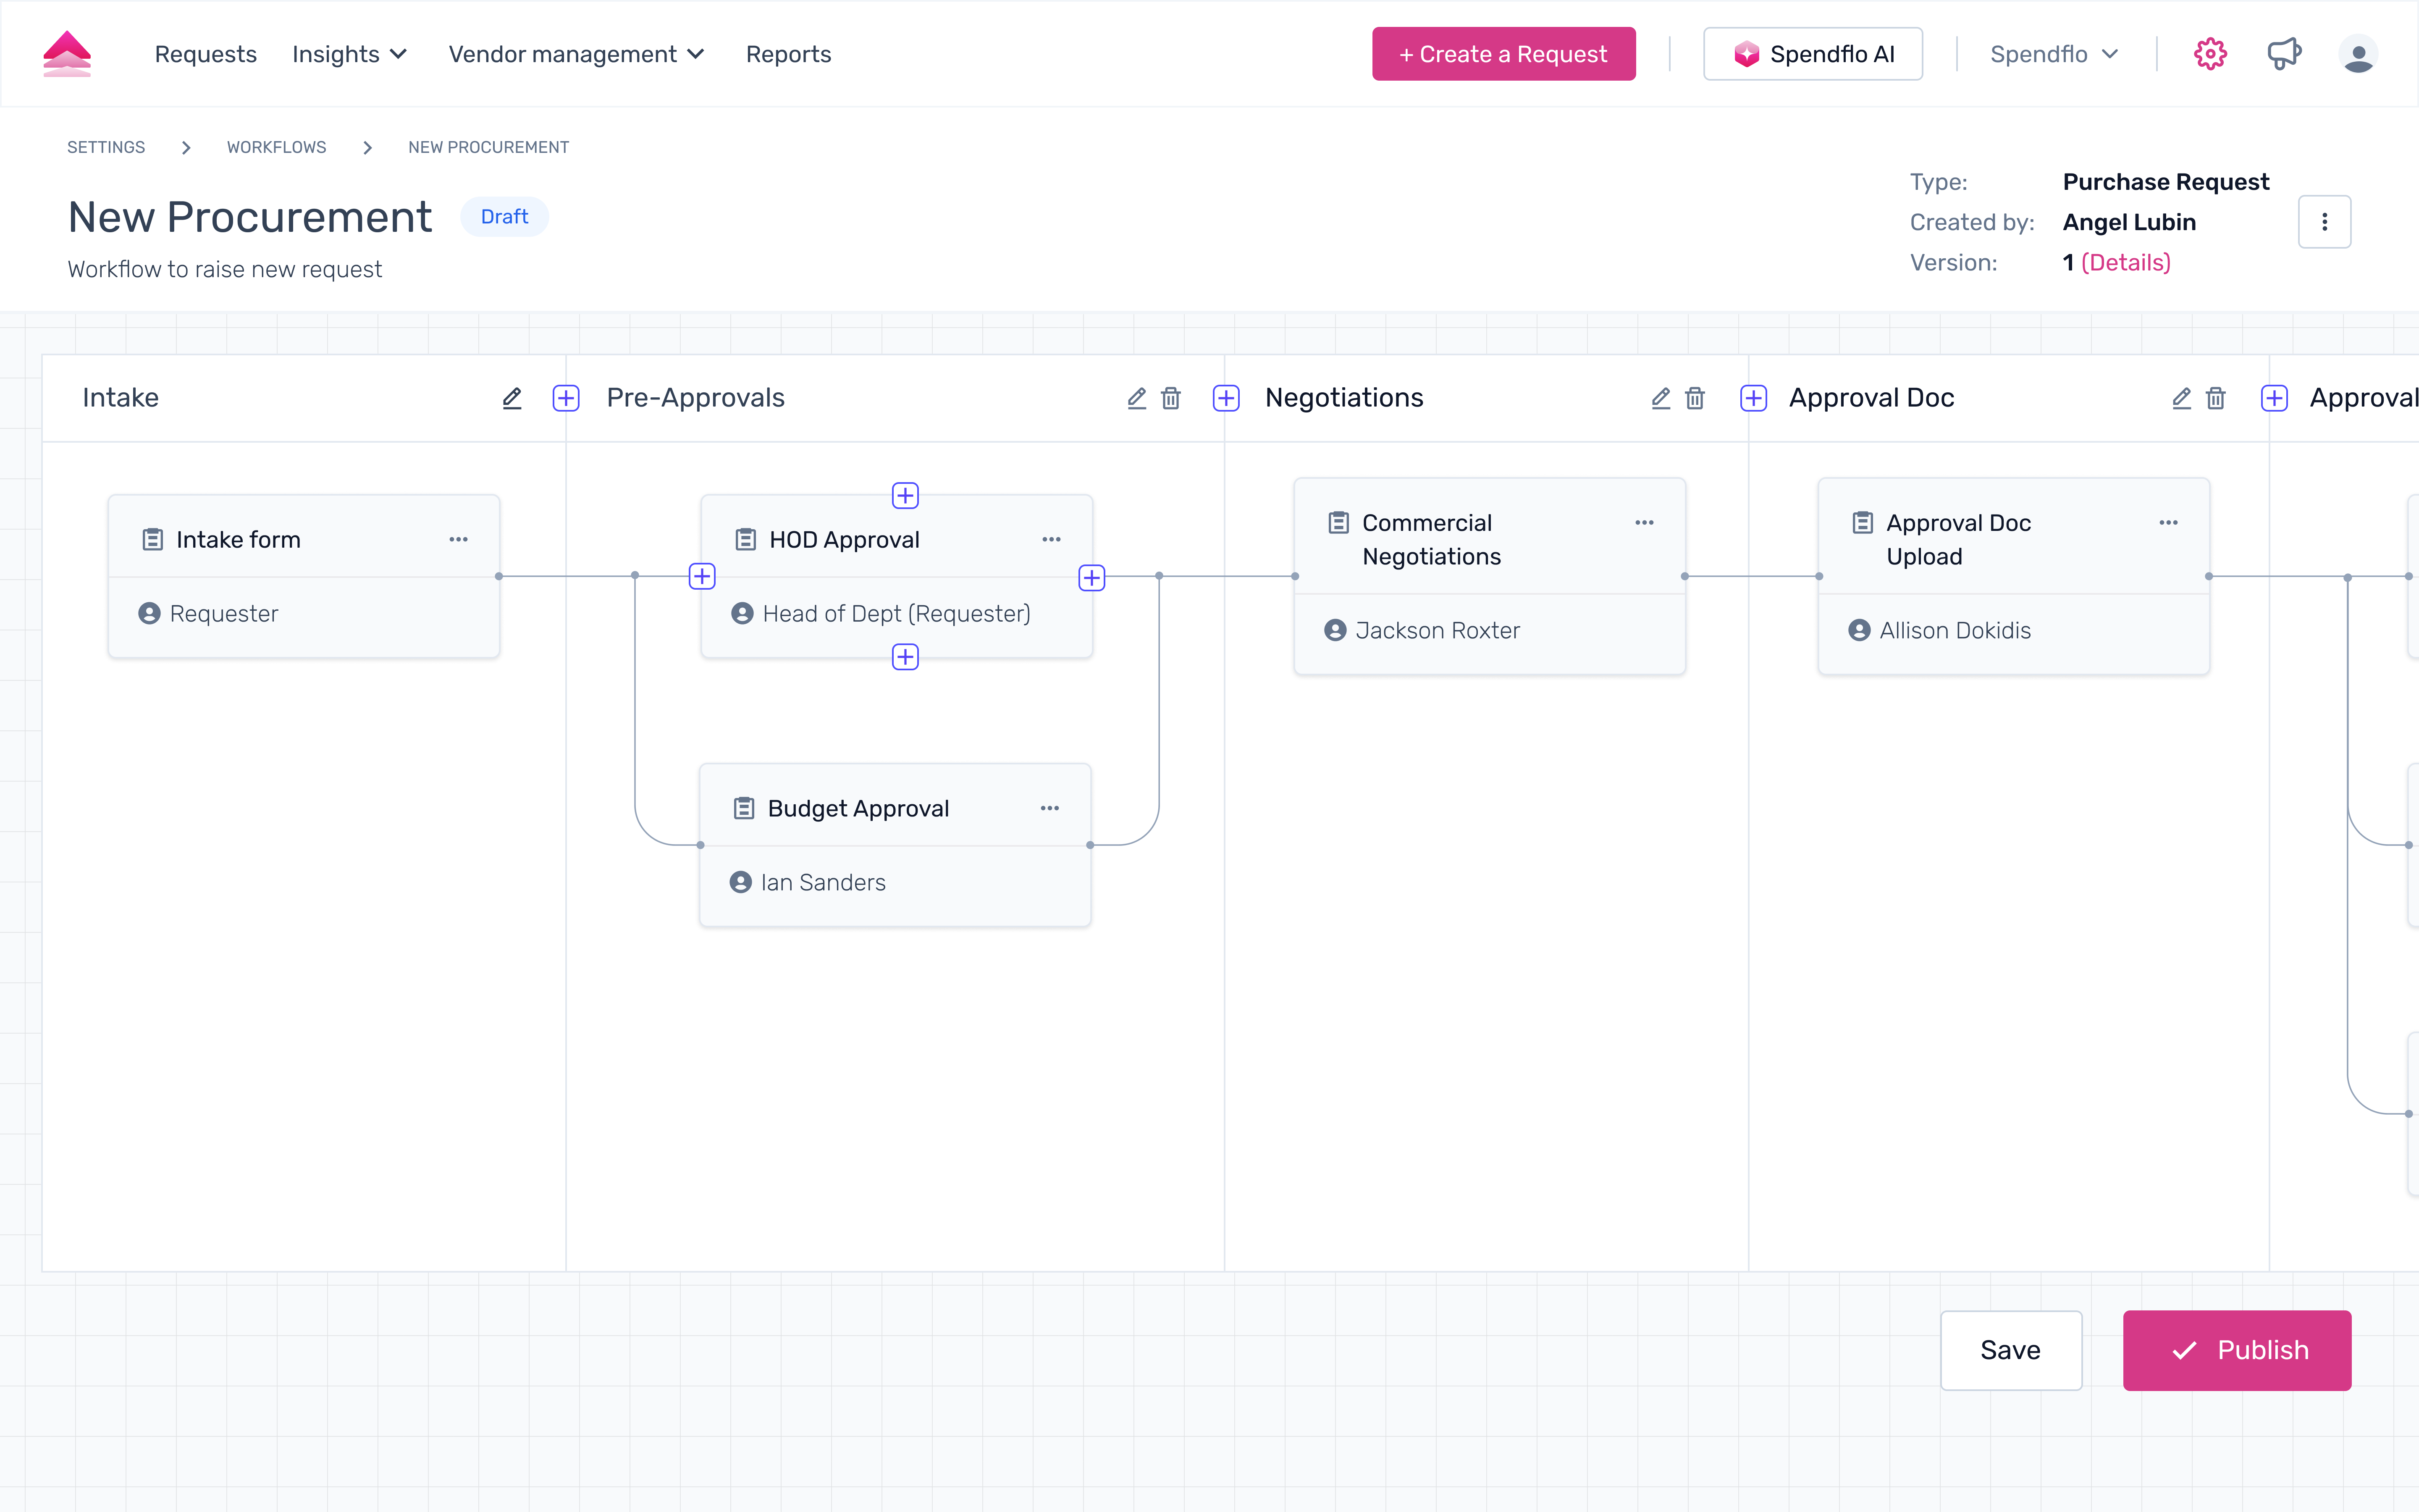Image resolution: width=2419 pixels, height=1512 pixels.
Task: Go to Requests page
Action: 205,54
